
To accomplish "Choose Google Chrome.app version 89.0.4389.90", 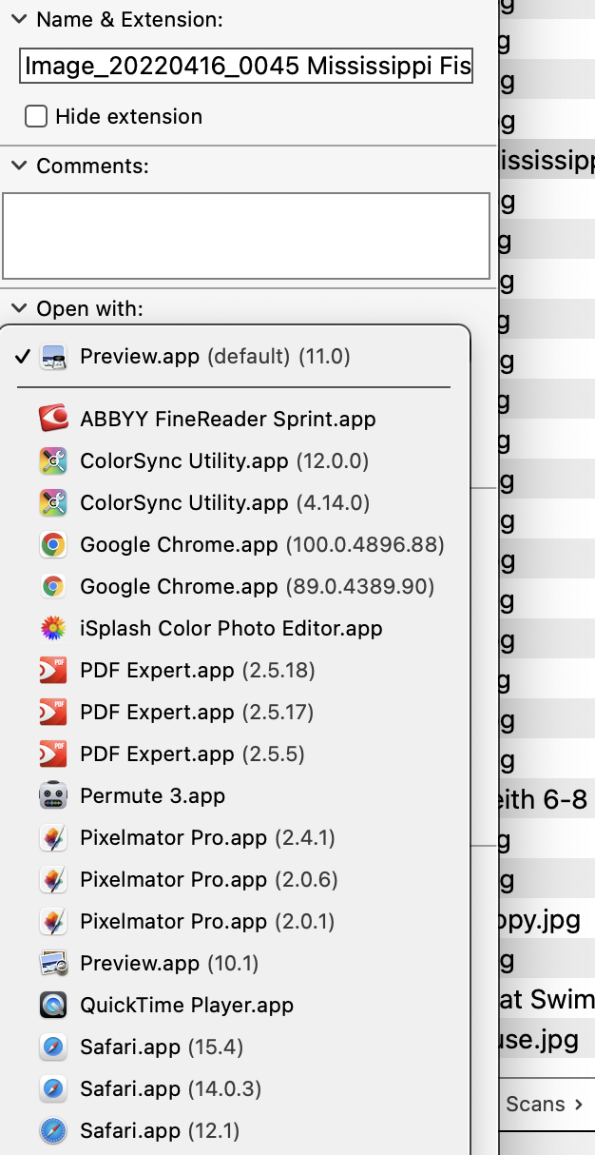I will pos(257,586).
